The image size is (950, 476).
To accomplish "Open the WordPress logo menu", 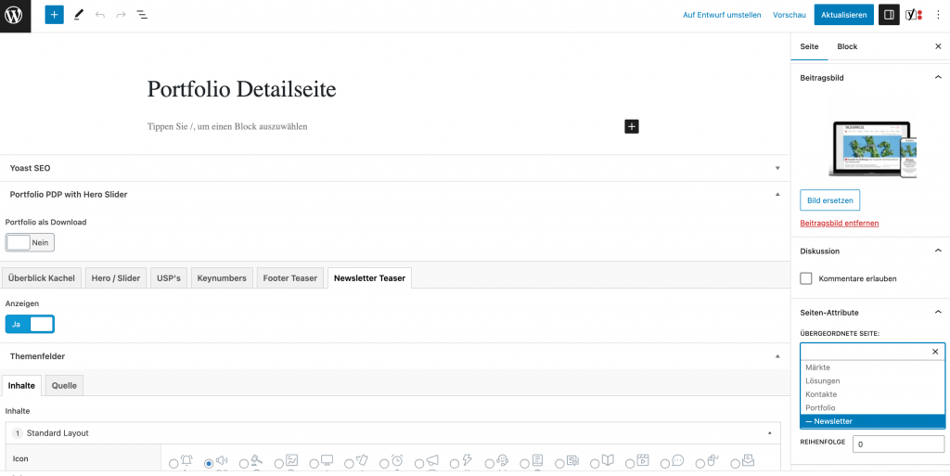I will 15,16.
